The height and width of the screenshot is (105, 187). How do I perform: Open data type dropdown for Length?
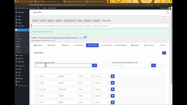click(102, 76)
